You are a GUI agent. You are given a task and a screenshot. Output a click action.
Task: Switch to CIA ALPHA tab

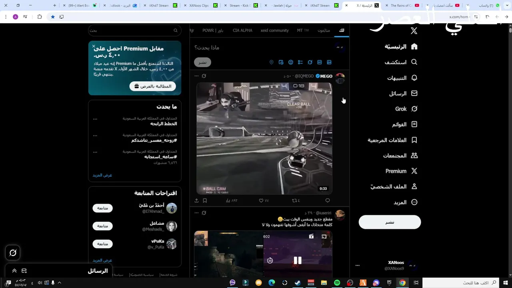[242, 30]
